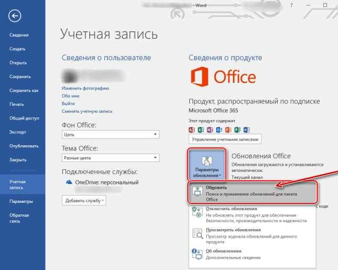Choose Закрыть in the sidebar

coord(18,160)
